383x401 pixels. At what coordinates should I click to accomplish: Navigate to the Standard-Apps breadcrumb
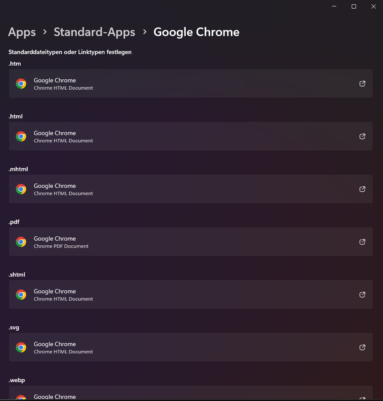[x=94, y=32]
